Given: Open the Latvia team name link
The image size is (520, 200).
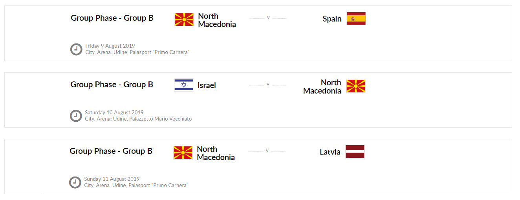Looking at the screenshot, I should click(x=330, y=152).
